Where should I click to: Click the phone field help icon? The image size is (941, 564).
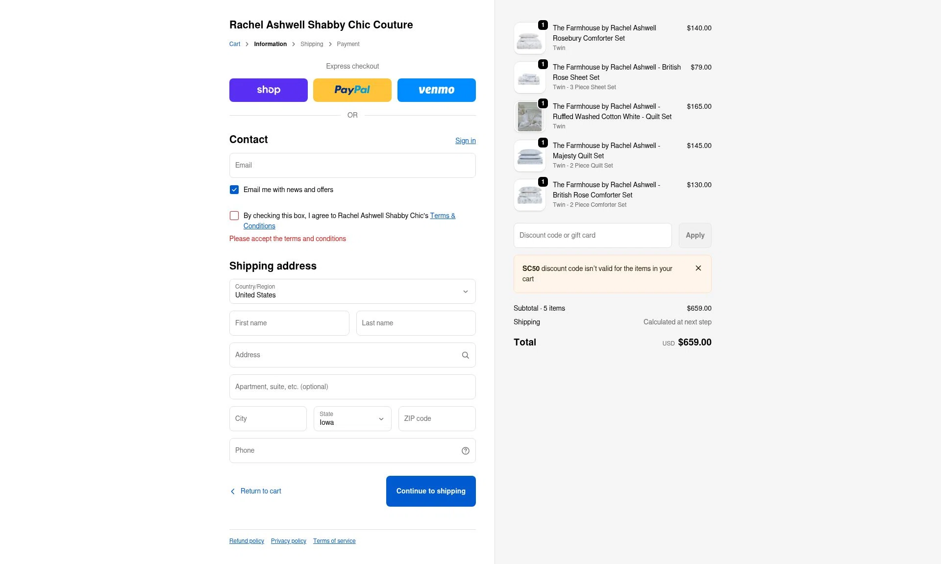tap(465, 451)
